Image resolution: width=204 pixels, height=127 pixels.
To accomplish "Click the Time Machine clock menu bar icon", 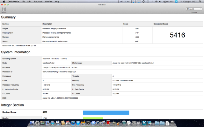I will coord(148,2).
